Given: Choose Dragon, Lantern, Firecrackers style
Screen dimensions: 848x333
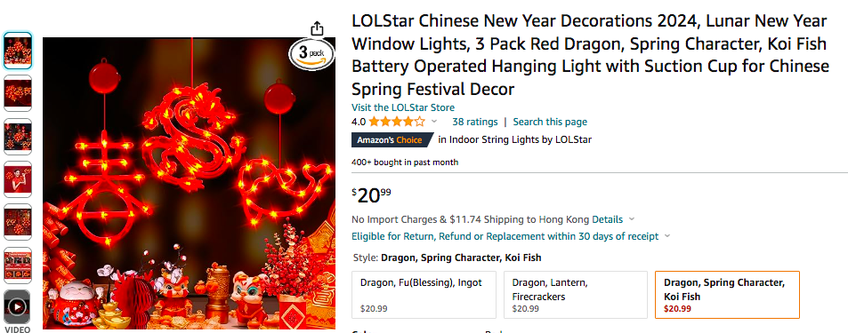Looking at the screenshot, I should click(576, 295).
